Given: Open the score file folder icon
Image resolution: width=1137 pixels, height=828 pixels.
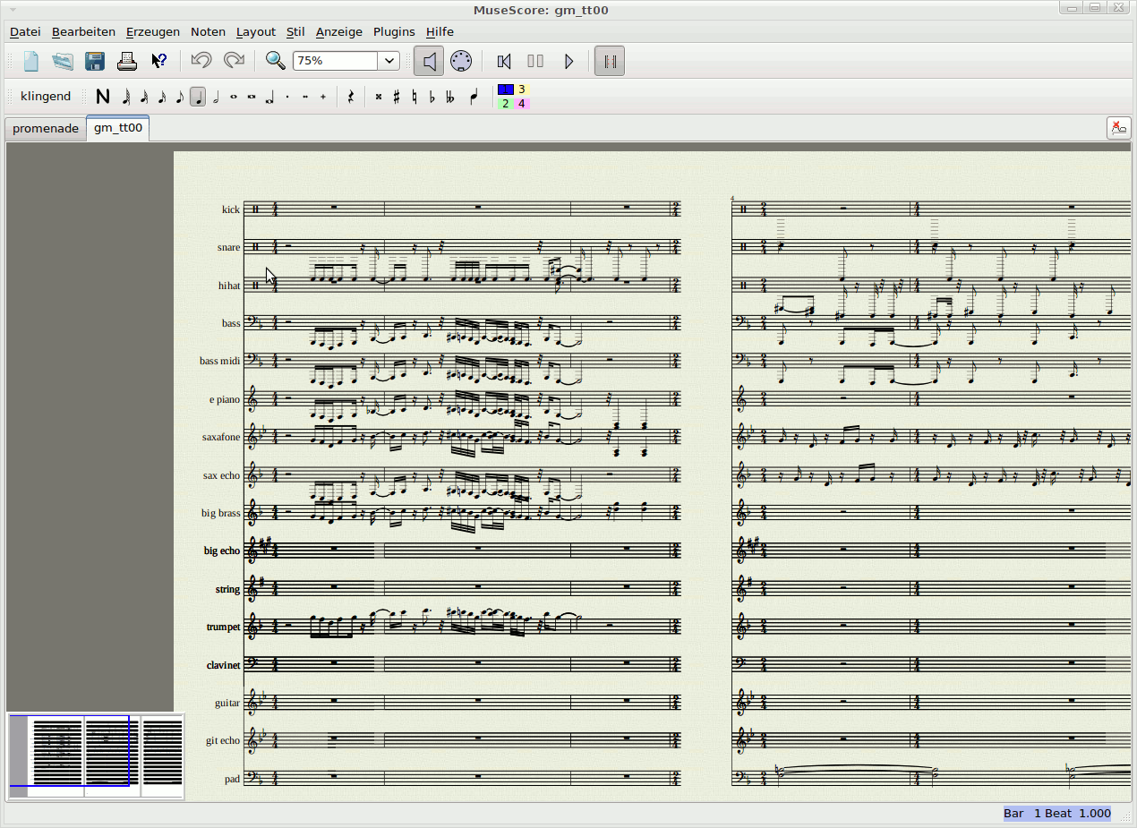Looking at the screenshot, I should pos(63,61).
